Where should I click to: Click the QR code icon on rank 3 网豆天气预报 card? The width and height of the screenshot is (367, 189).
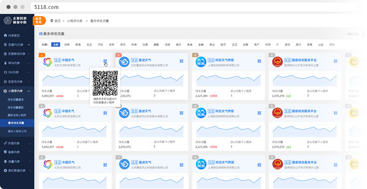coord(259,61)
